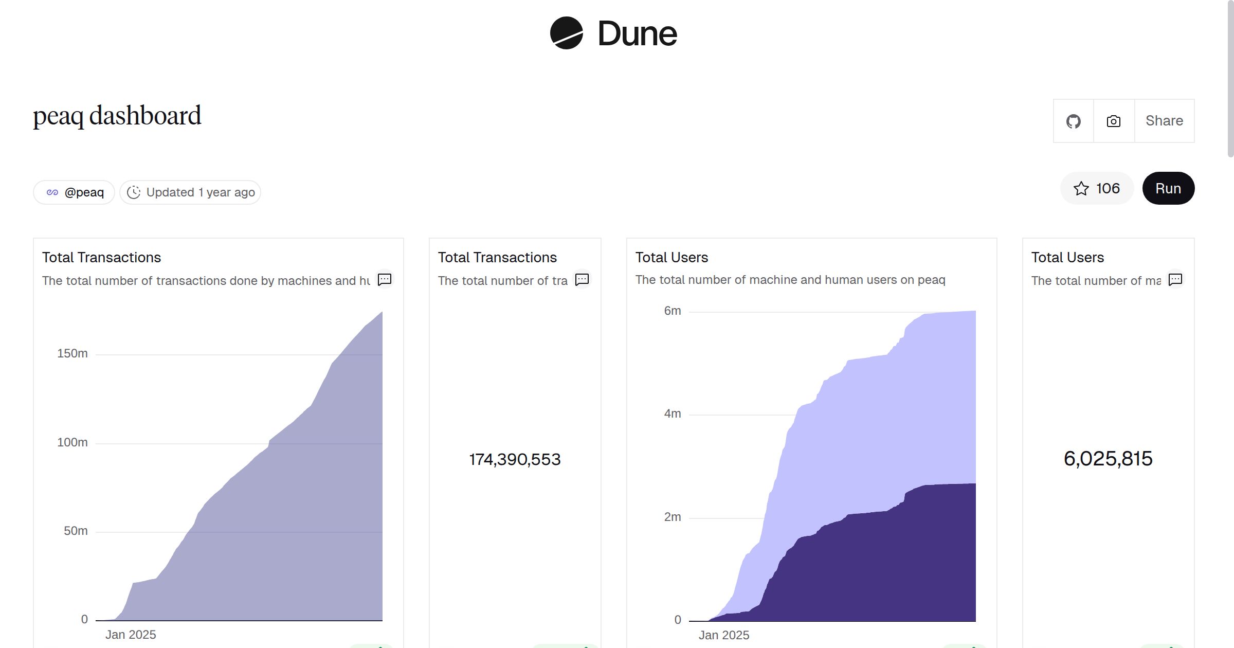Open the Total Users chart title
This screenshot has height=648, width=1234.
pos(671,257)
